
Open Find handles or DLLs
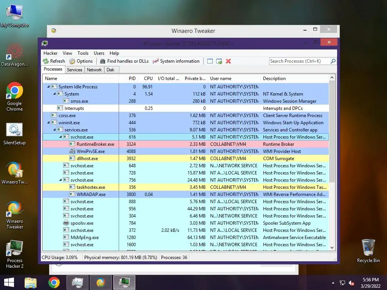click(x=124, y=61)
